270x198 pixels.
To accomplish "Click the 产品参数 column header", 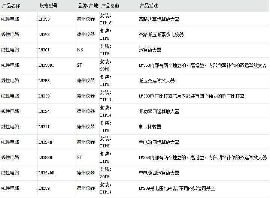I will (x=110, y=6).
